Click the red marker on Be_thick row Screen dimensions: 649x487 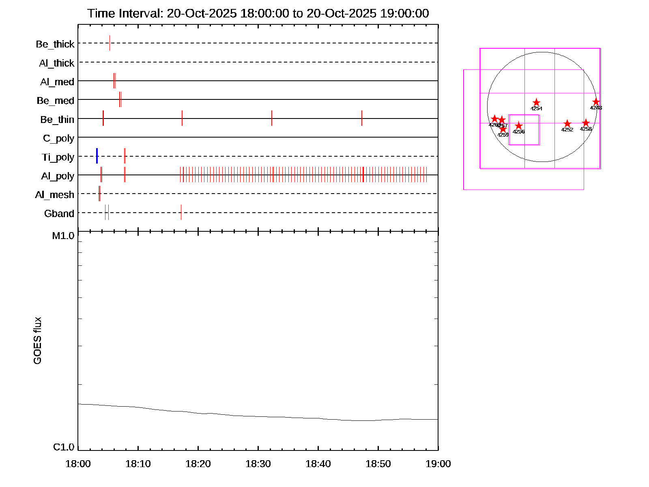point(110,43)
